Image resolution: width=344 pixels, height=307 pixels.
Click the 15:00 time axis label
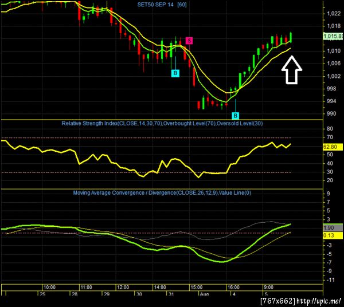click(x=196, y=288)
